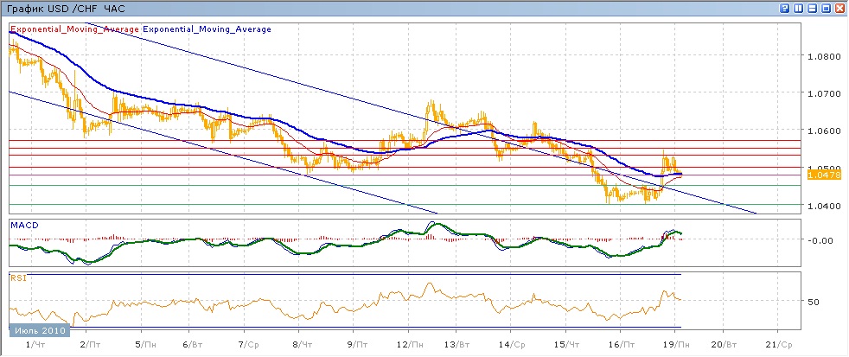Click the red Exponential_Moving_Average legend label
Screen dimensions: 849x357
(x=74, y=29)
